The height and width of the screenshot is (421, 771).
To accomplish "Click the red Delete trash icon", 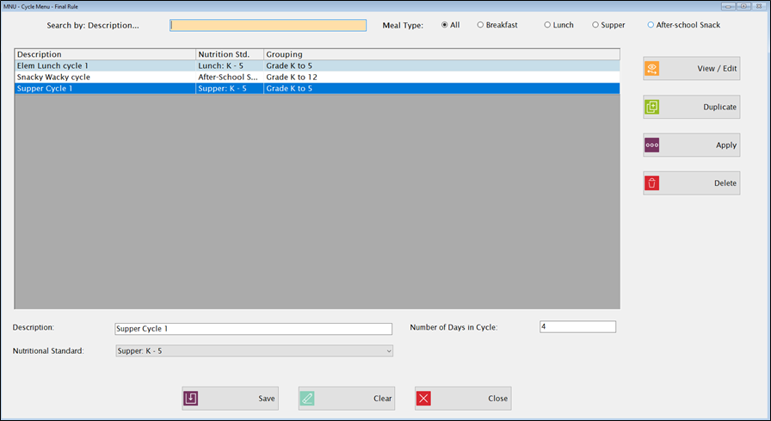I will 652,183.
